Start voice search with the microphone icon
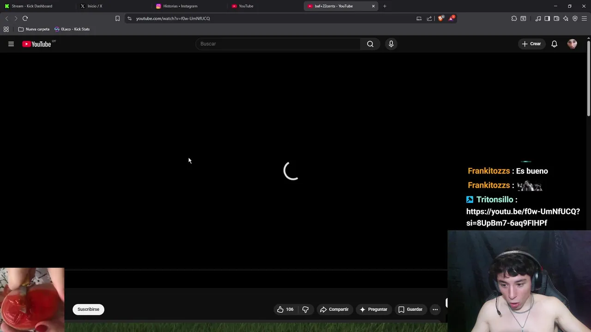 click(391, 44)
